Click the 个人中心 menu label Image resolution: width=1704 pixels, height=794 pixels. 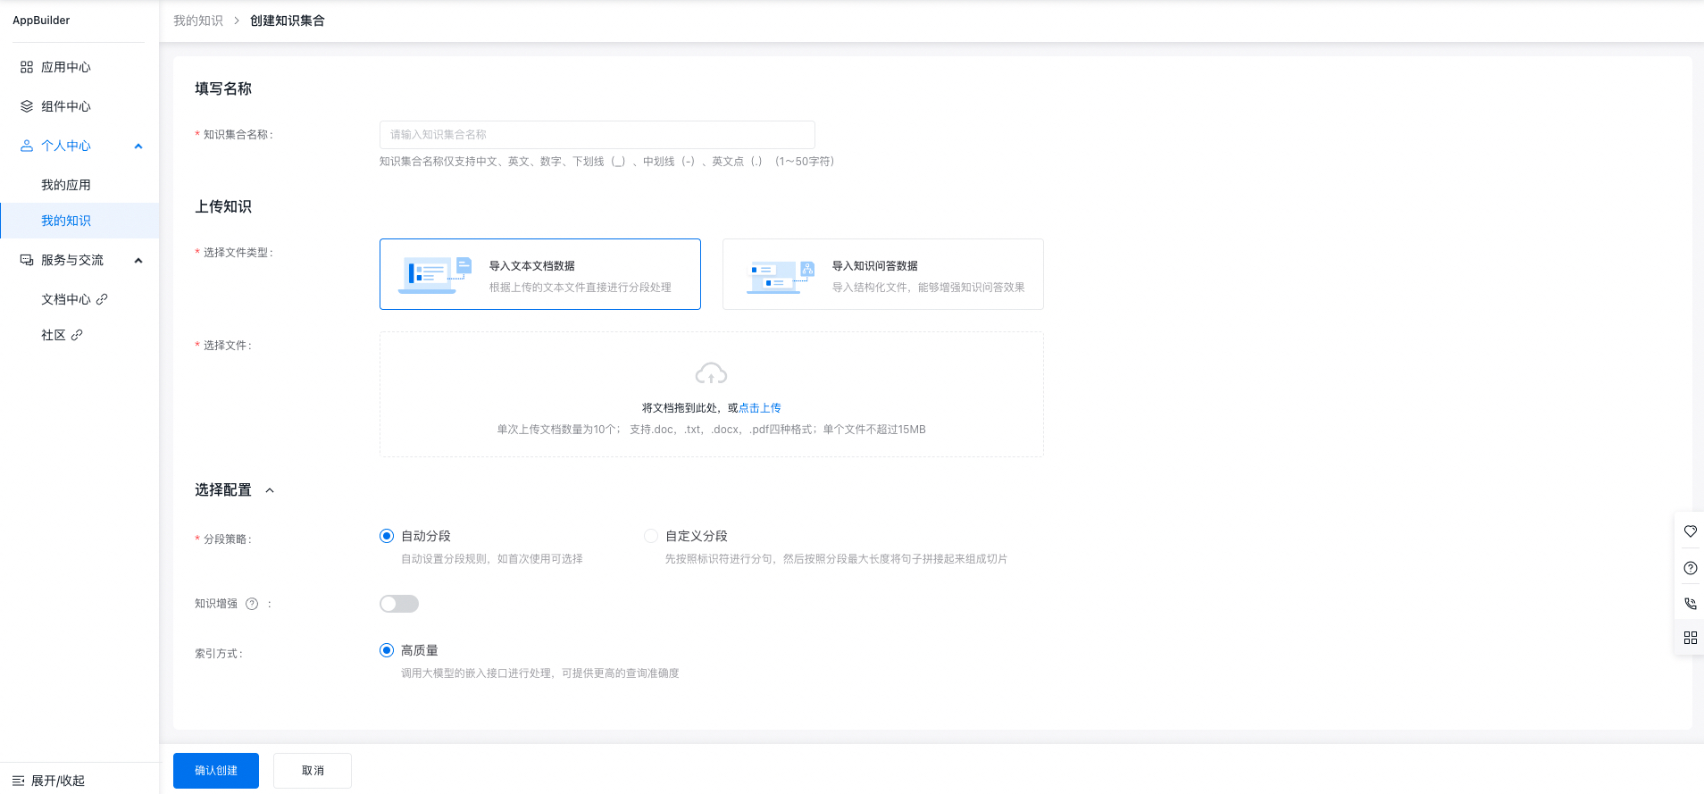(66, 146)
